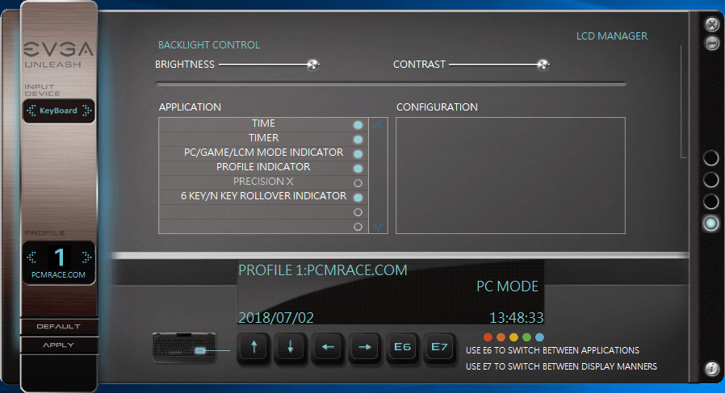
Task: Toggle PC/GAME/LCM MODE INDICATOR radio
Action: 358,154
